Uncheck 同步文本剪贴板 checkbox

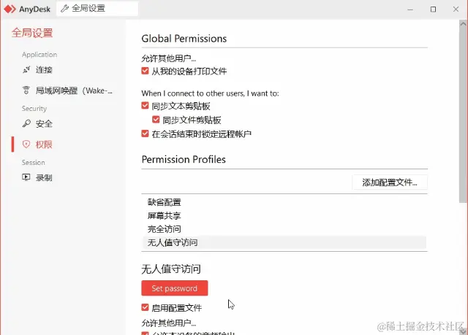pyautogui.click(x=145, y=106)
